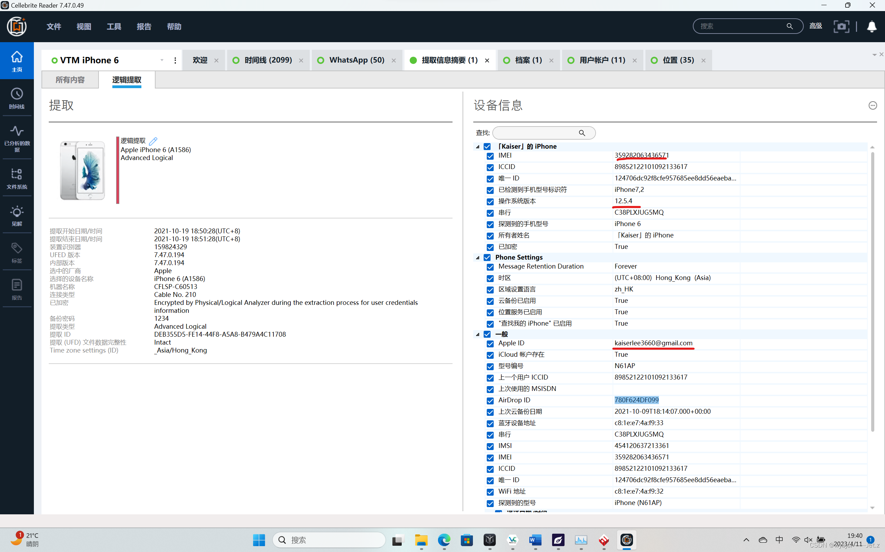Open the 工具 menu

coord(113,27)
